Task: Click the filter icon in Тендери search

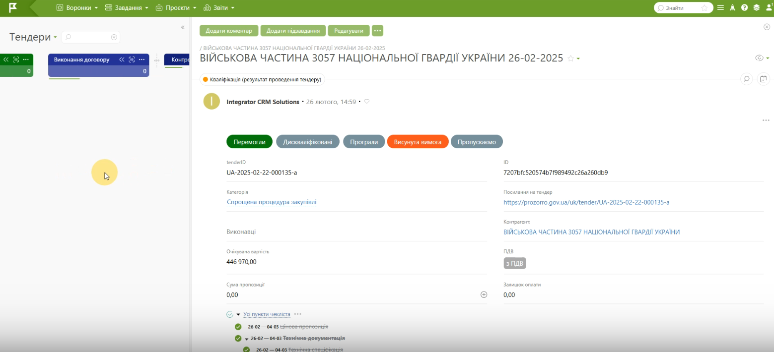Action: (x=114, y=37)
